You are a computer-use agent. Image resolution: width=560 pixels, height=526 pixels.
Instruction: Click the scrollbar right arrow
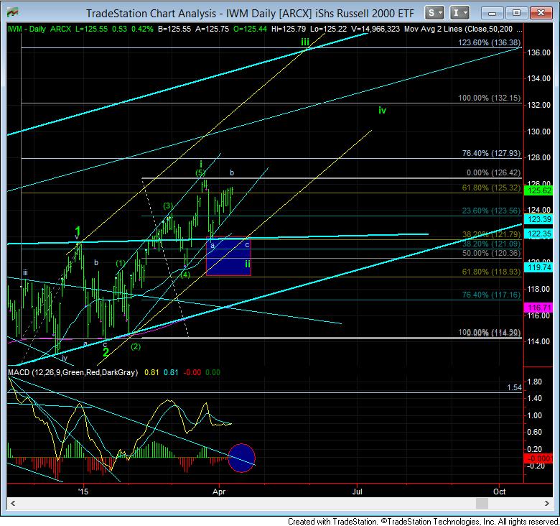(x=547, y=504)
